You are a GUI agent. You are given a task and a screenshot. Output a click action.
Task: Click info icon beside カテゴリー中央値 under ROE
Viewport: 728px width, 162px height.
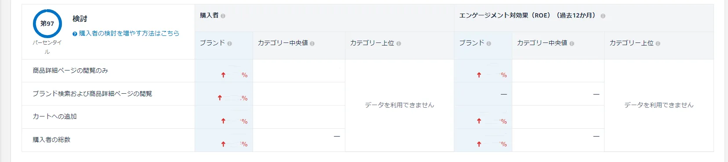coord(572,43)
